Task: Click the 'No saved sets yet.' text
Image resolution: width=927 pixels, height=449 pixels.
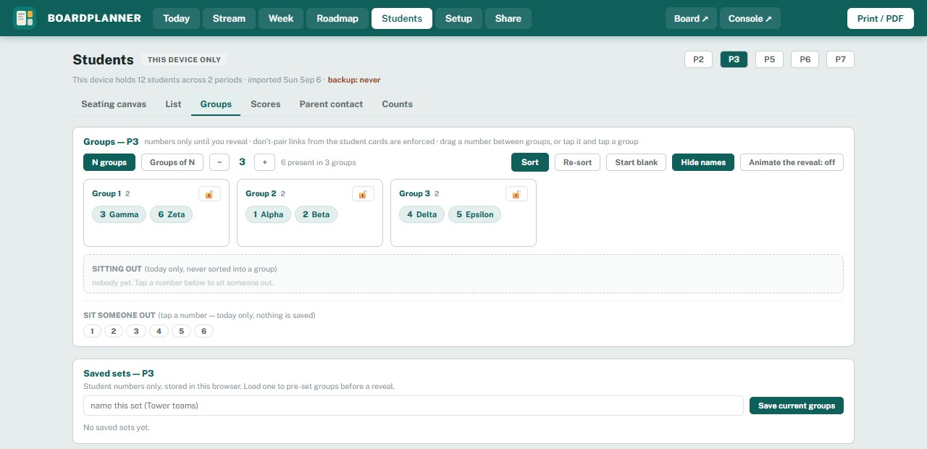Action: (117, 427)
